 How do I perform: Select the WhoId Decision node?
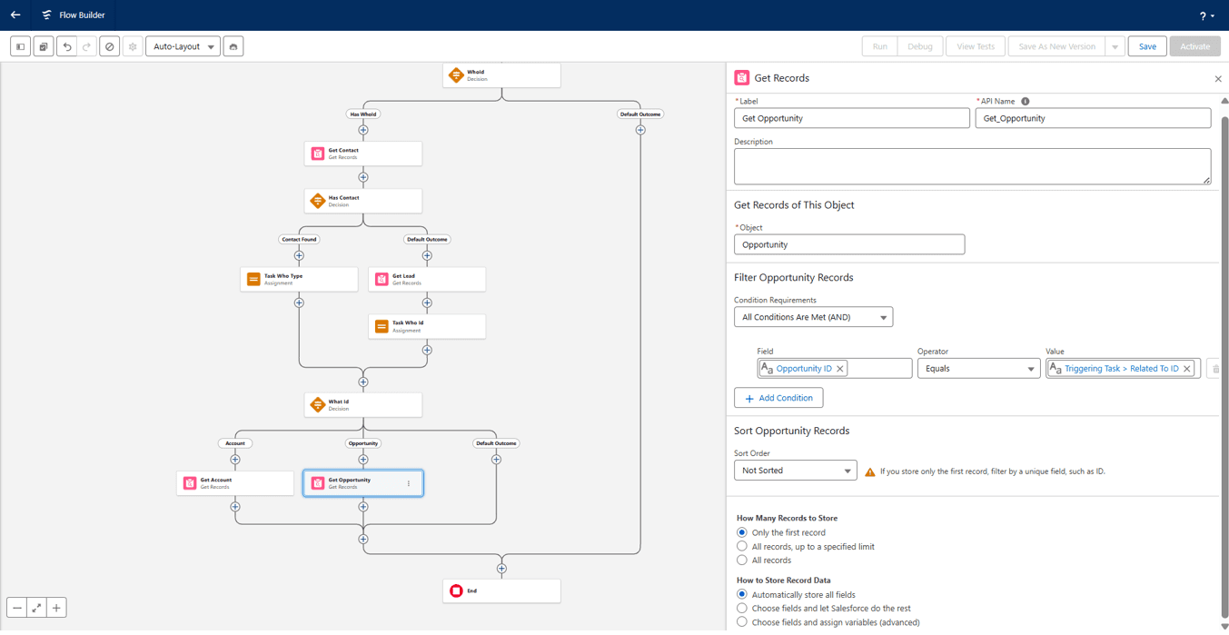(x=501, y=75)
